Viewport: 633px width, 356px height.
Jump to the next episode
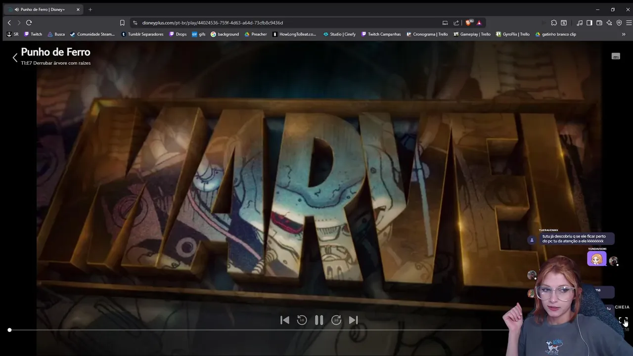354,320
